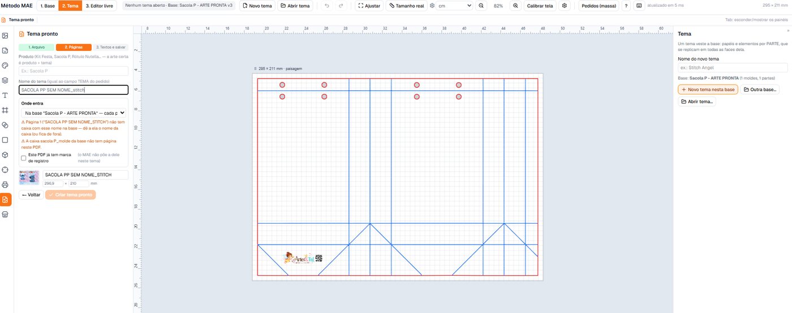Click the Voltar button

pyautogui.click(x=31, y=194)
